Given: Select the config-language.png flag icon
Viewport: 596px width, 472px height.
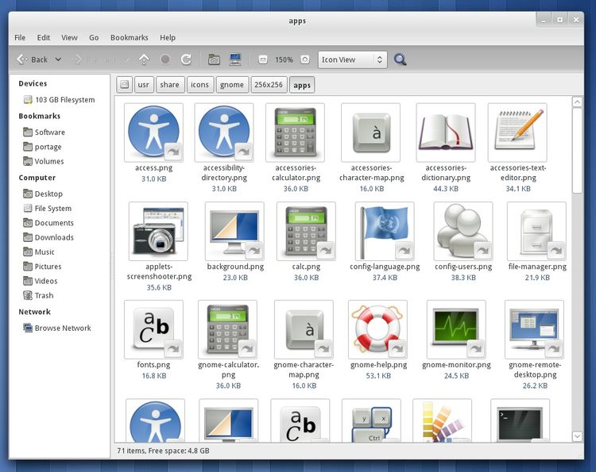Looking at the screenshot, I should (x=385, y=231).
